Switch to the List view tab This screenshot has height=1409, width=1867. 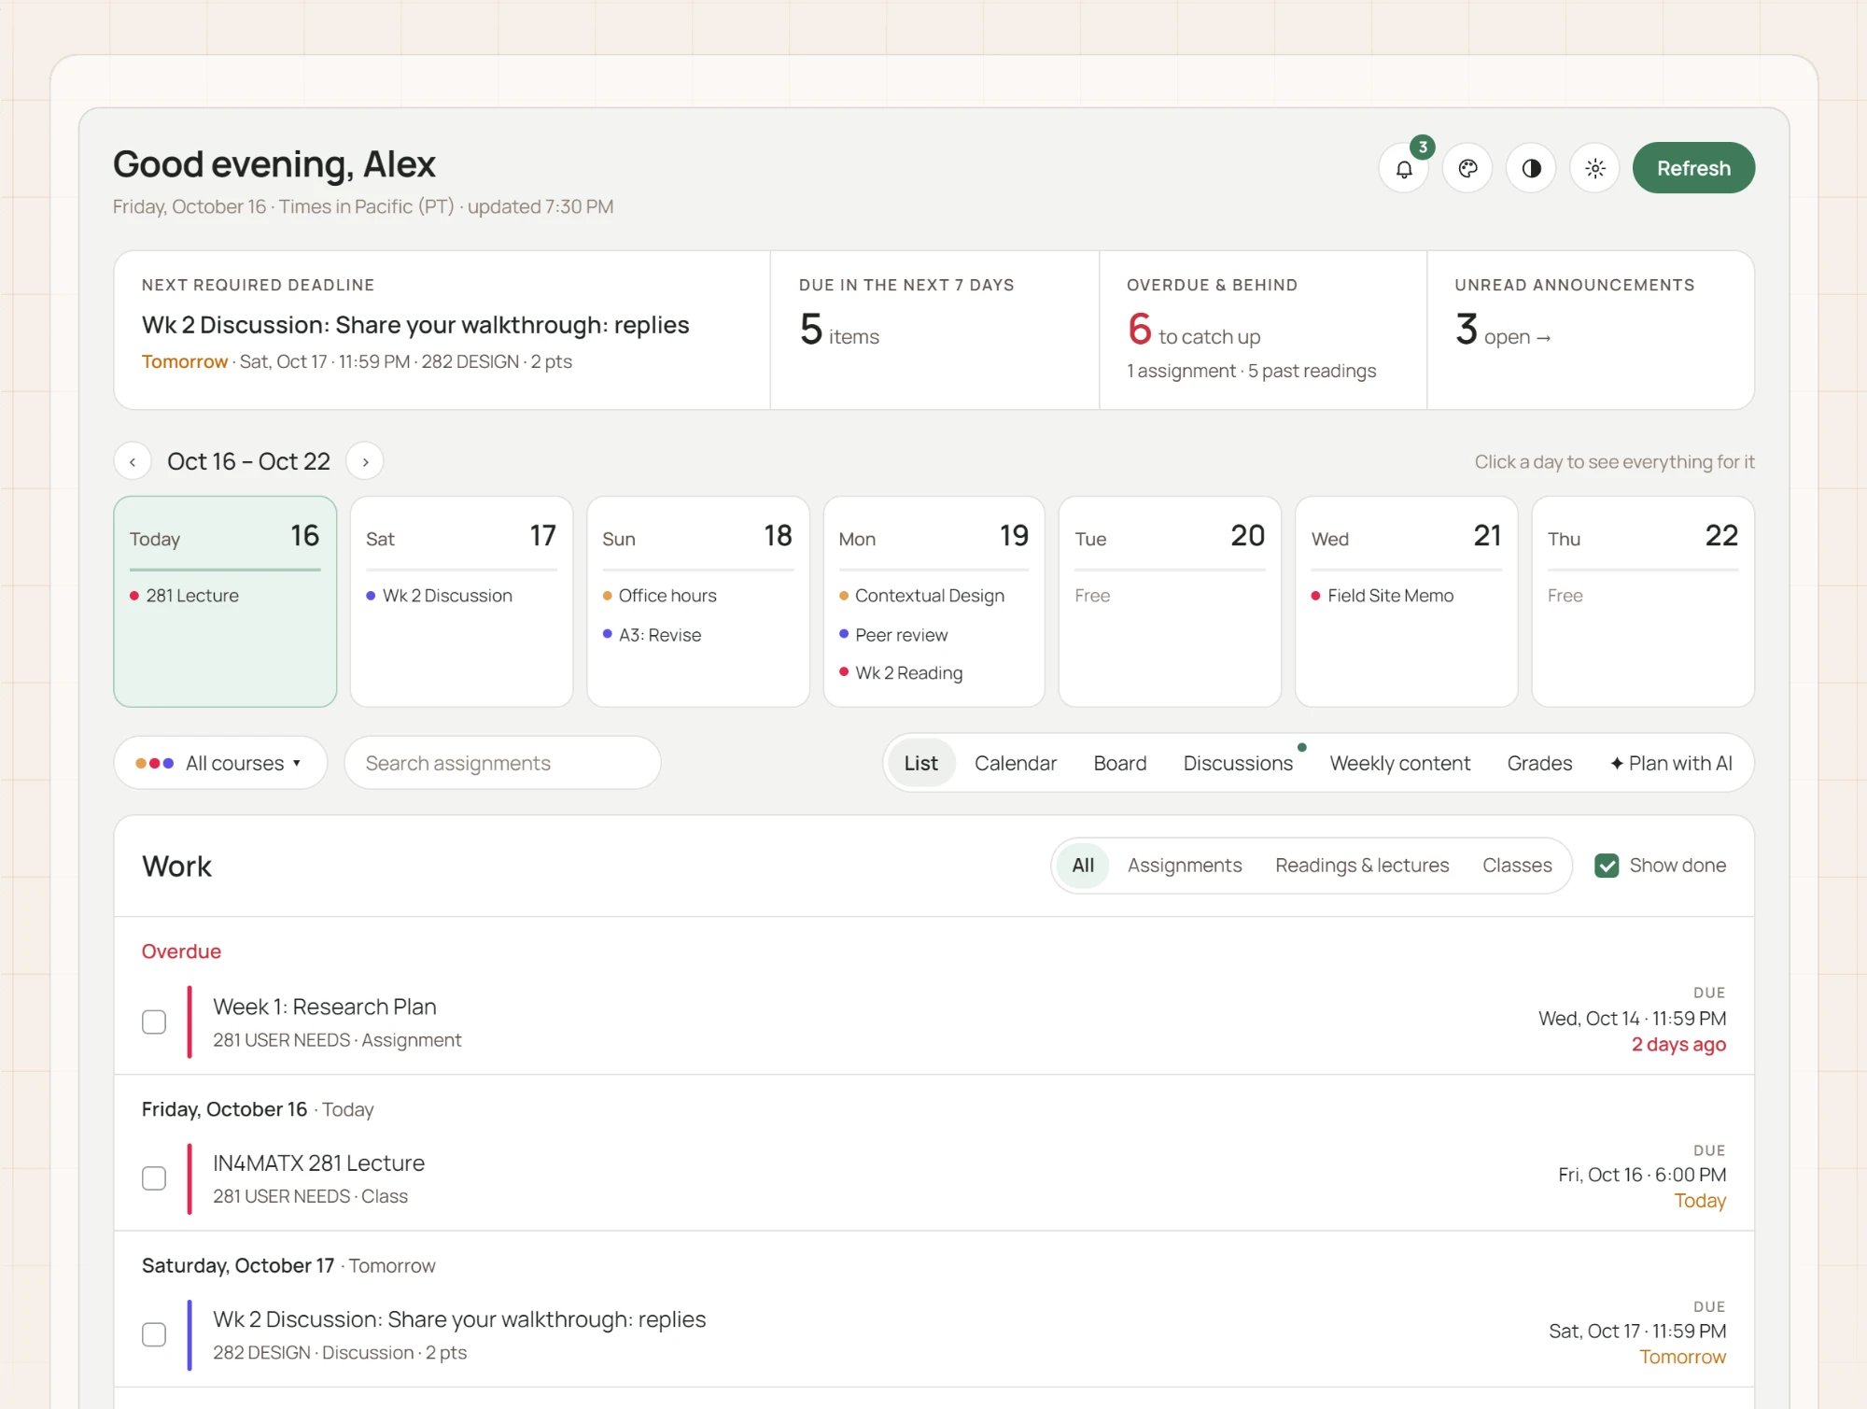(920, 763)
